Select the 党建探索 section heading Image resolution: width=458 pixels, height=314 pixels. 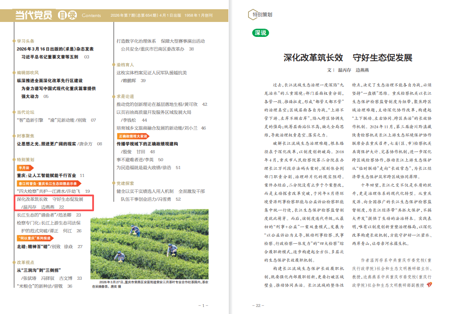tap(125, 183)
